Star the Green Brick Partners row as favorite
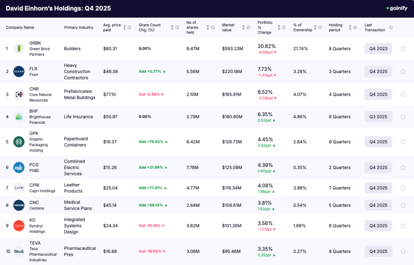The image size is (414, 265). (403, 48)
